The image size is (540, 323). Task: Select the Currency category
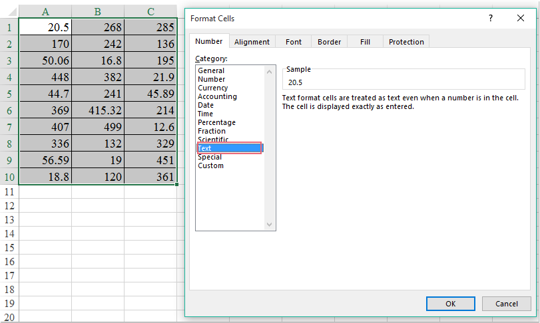[x=213, y=88]
